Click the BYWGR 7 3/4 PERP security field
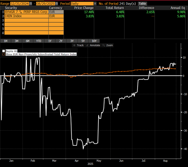 pyautogui.click(x=26, y=12)
